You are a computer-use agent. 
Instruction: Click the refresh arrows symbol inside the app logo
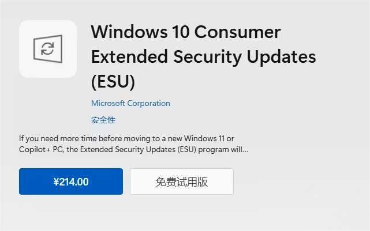pyautogui.click(x=48, y=49)
